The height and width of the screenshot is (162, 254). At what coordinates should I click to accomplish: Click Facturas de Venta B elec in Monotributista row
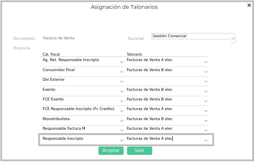coord(149,119)
